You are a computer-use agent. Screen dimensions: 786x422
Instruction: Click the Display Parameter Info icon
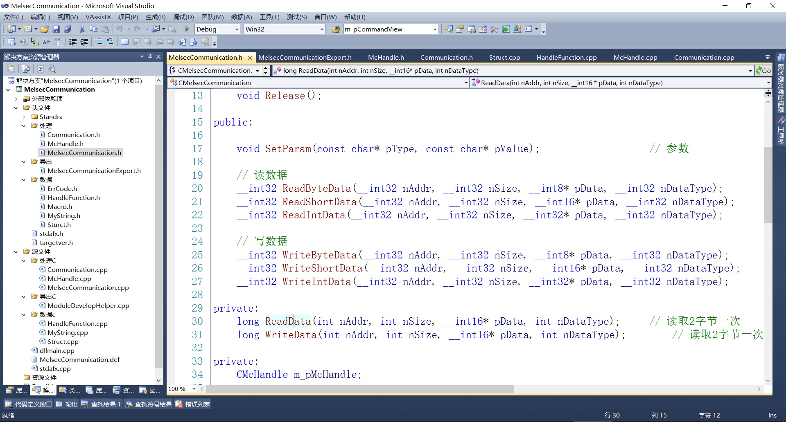click(x=23, y=42)
